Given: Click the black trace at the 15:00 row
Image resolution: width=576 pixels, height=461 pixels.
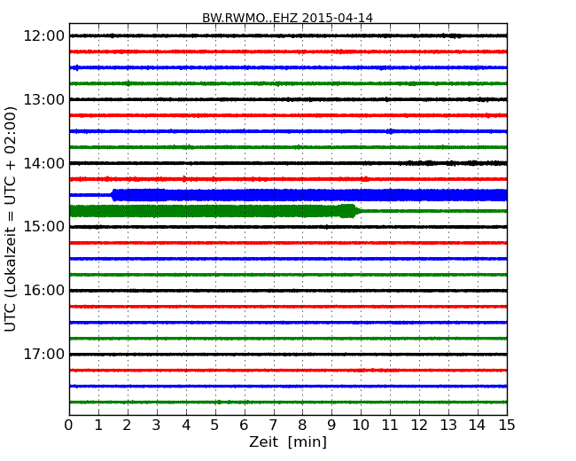Looking at the screenshot, I should [288, 227].
